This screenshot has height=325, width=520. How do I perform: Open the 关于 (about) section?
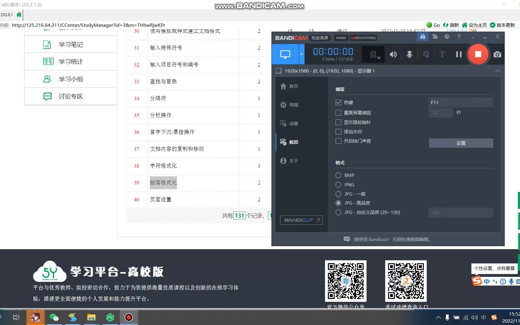click(293, 161)
